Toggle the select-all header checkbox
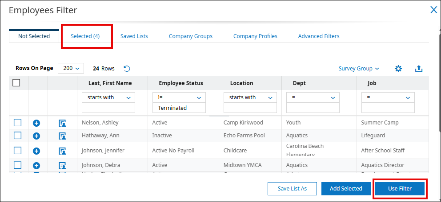 tap(16, 82)
